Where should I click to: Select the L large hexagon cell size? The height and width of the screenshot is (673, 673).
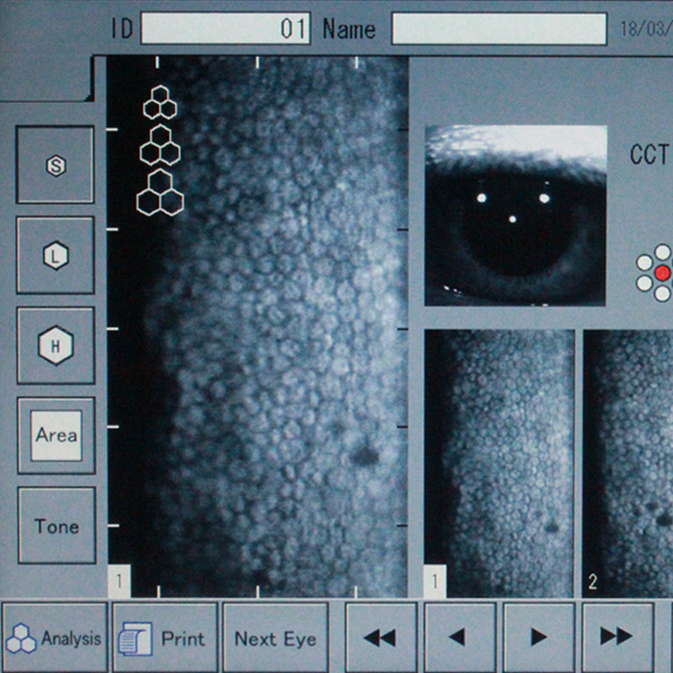point(56,256)
